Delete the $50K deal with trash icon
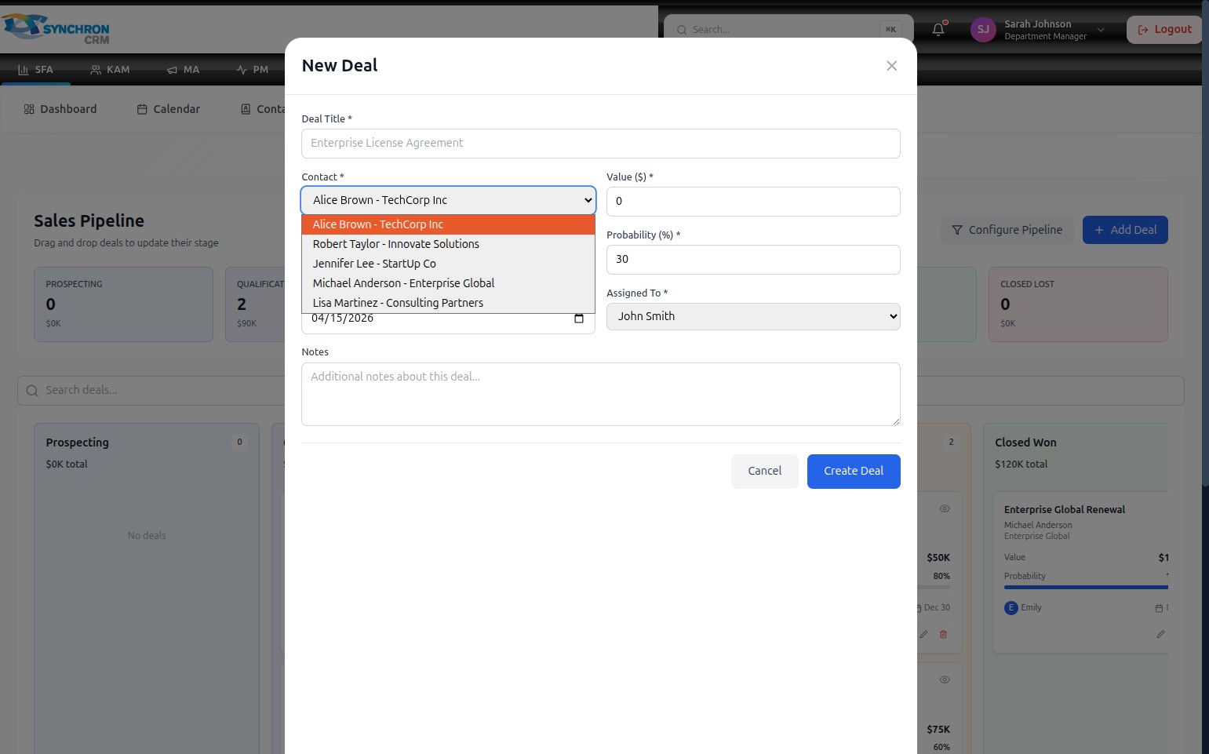The width and height of the screenshot is (1209, 754). (943, 634)
